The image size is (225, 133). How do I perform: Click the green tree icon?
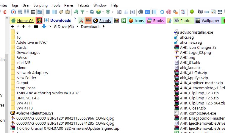(x=192, y=12)
